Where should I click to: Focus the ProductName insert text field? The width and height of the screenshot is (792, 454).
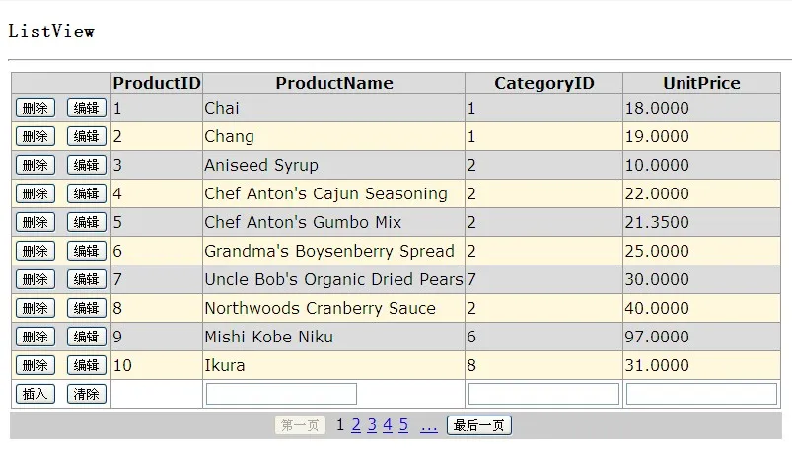pos(281,394)
